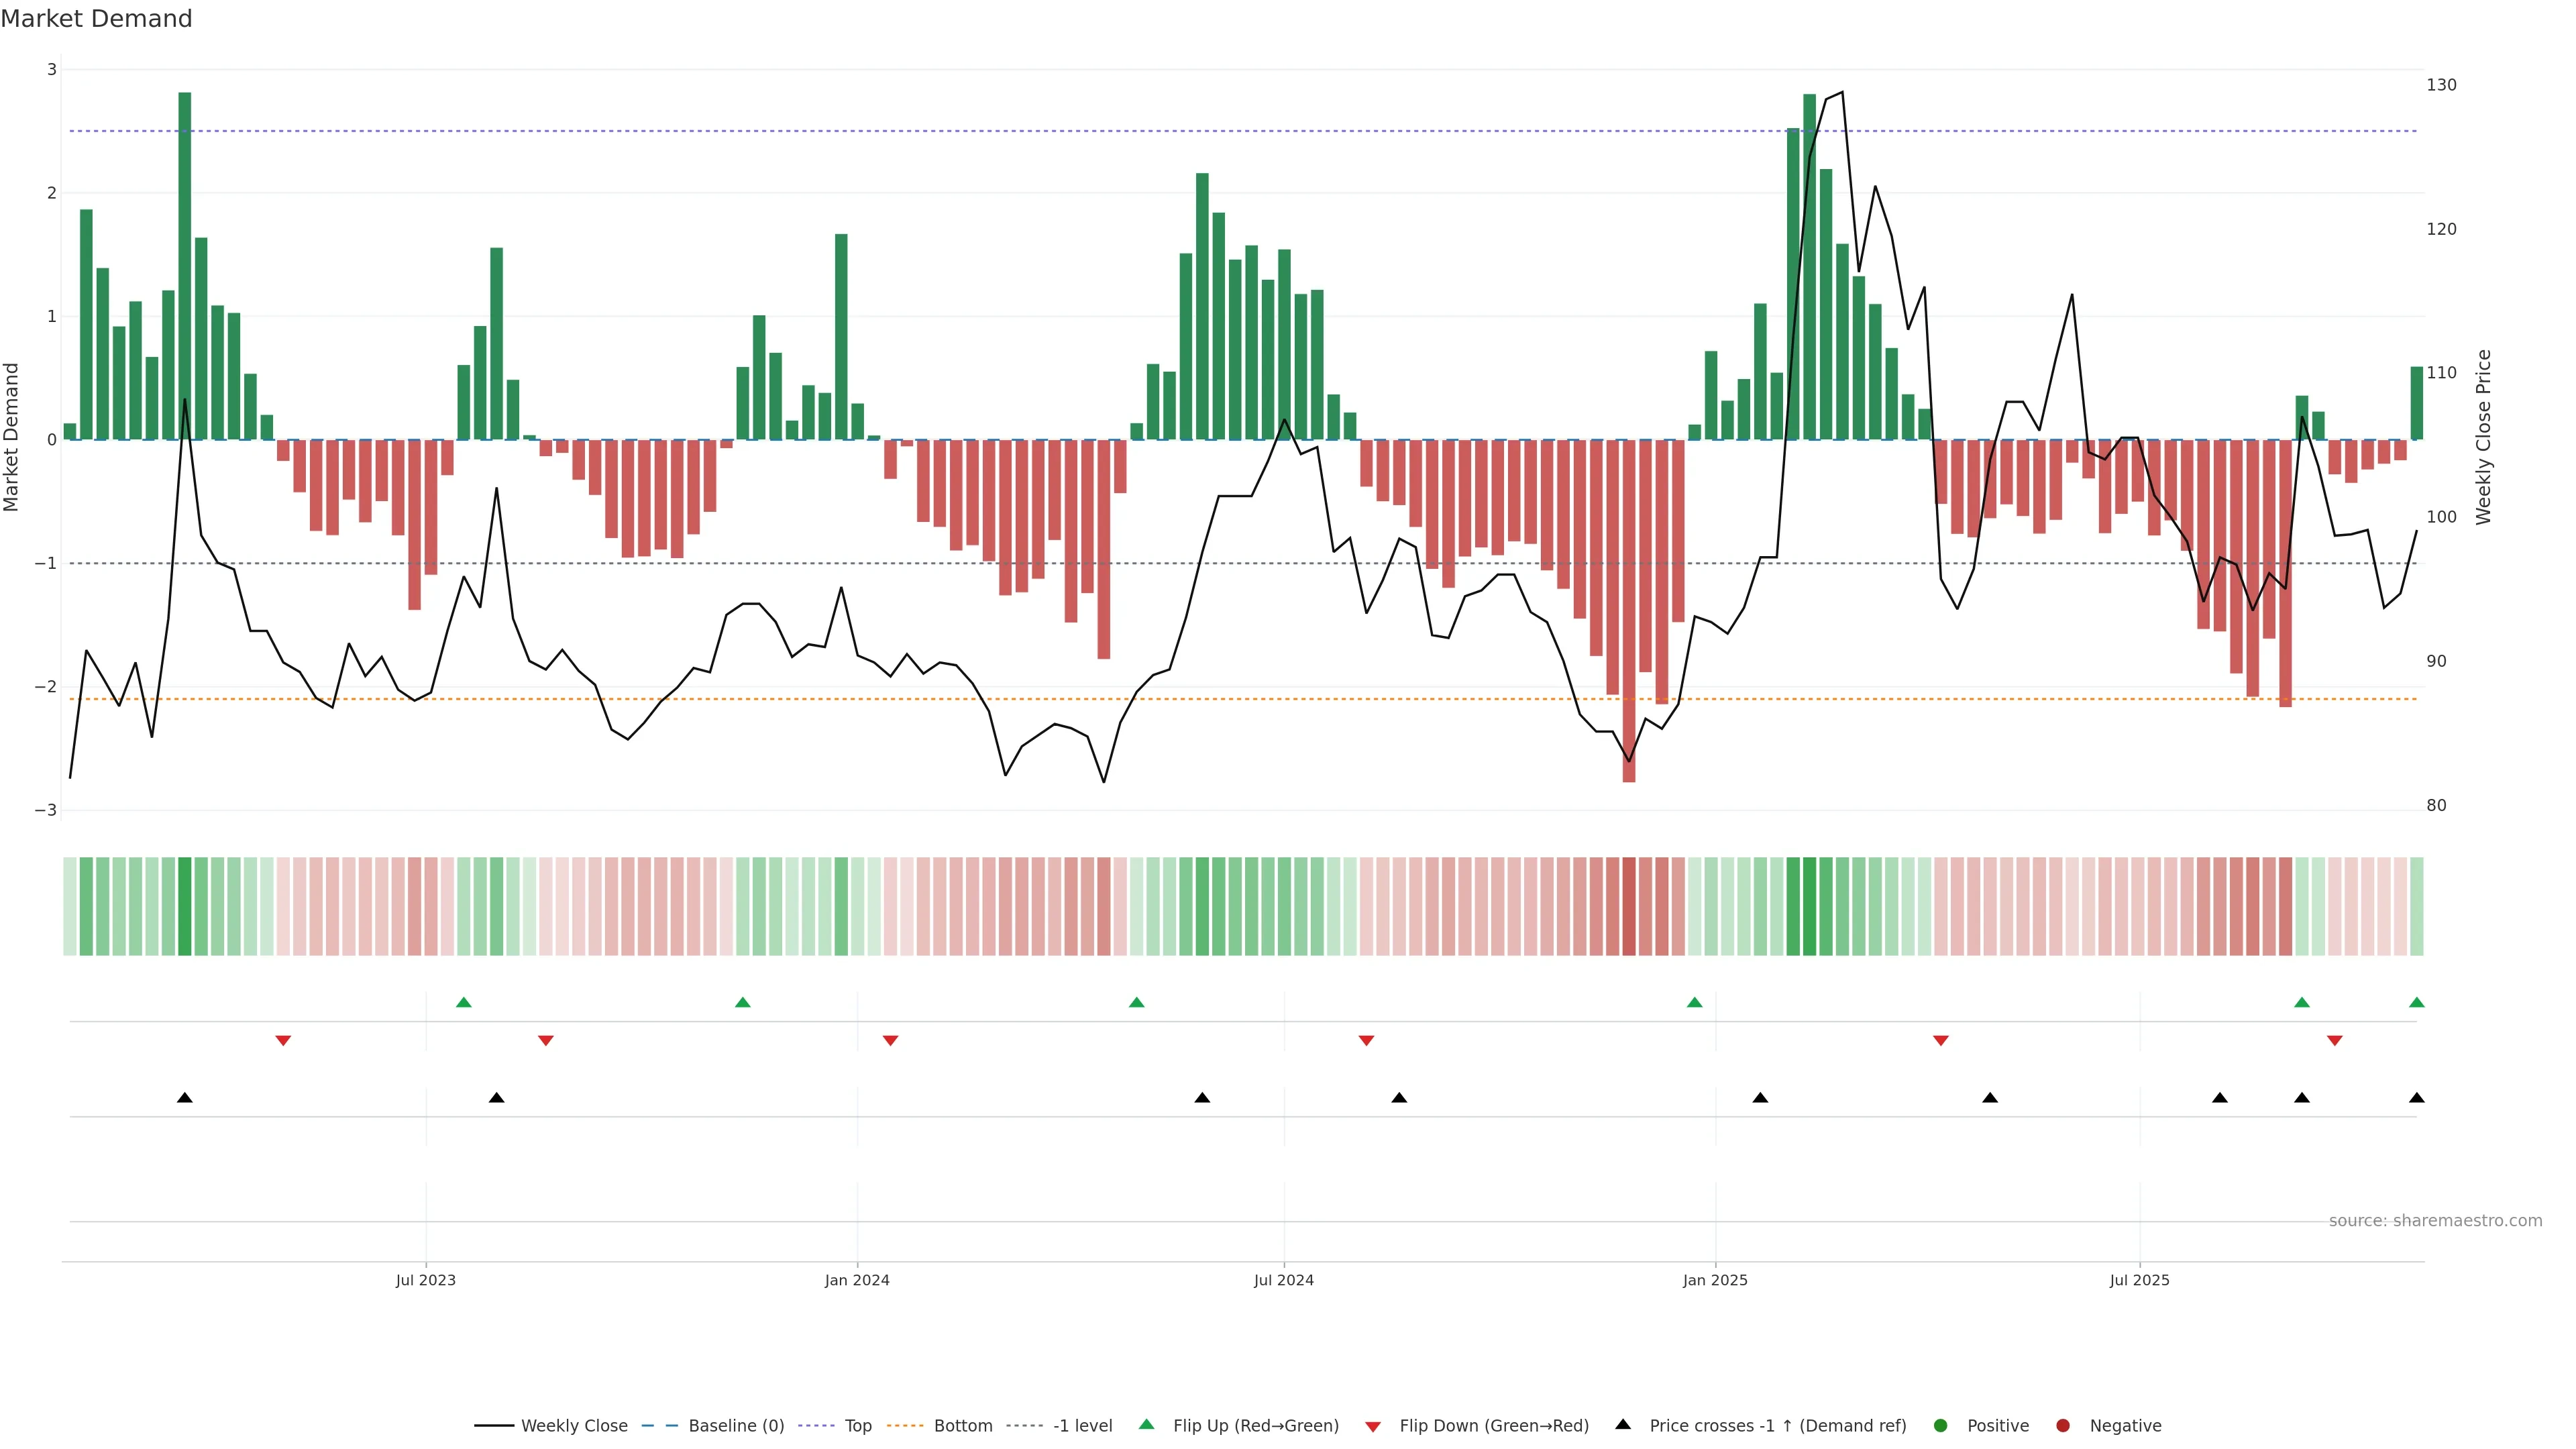Click black Price crosses -1 legend icon
Viewport: 2576px width, 1449px height.
click(1623, 1425)
